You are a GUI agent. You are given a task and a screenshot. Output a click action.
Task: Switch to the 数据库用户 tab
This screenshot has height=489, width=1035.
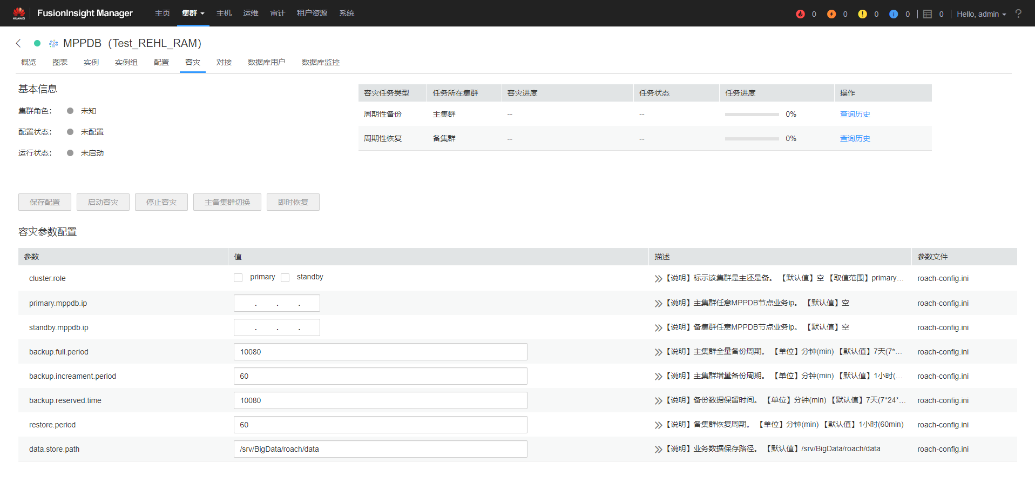pos(267,63)
